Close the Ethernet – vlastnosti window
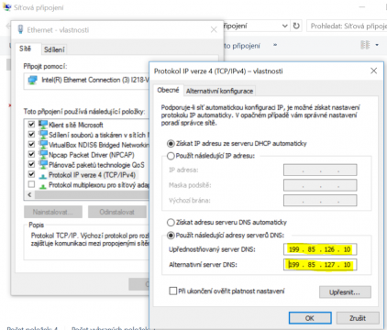This screenshot has height=330, width=387. tap(214, 29)
